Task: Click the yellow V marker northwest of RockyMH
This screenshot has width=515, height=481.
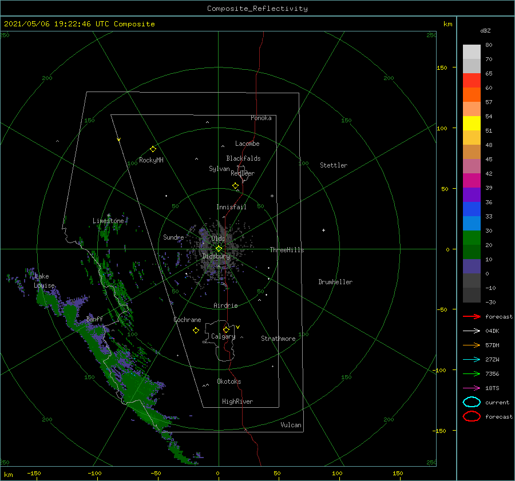Action: 119,140
